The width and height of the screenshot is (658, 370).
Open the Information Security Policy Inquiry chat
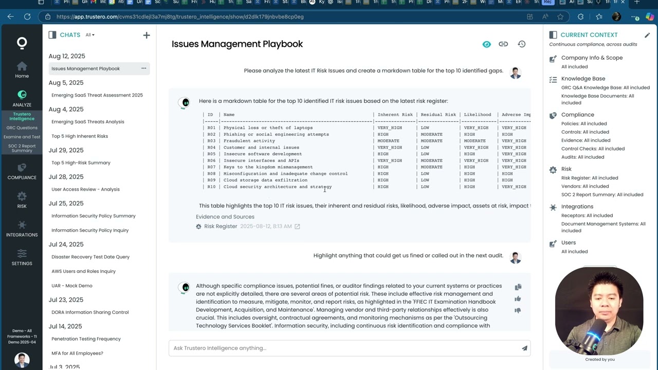(90, 230)
